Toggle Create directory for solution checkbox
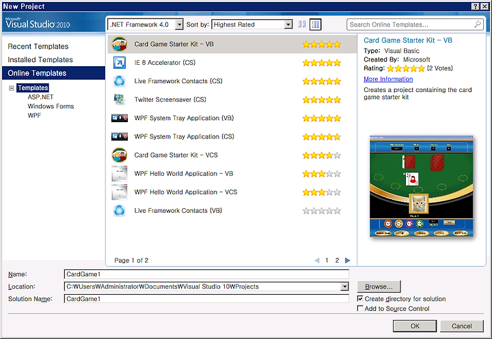The width and height of the screenshot is (492, 339). pos(360,299)
